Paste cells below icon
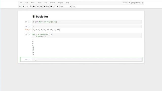 click(x=34, y=6)
